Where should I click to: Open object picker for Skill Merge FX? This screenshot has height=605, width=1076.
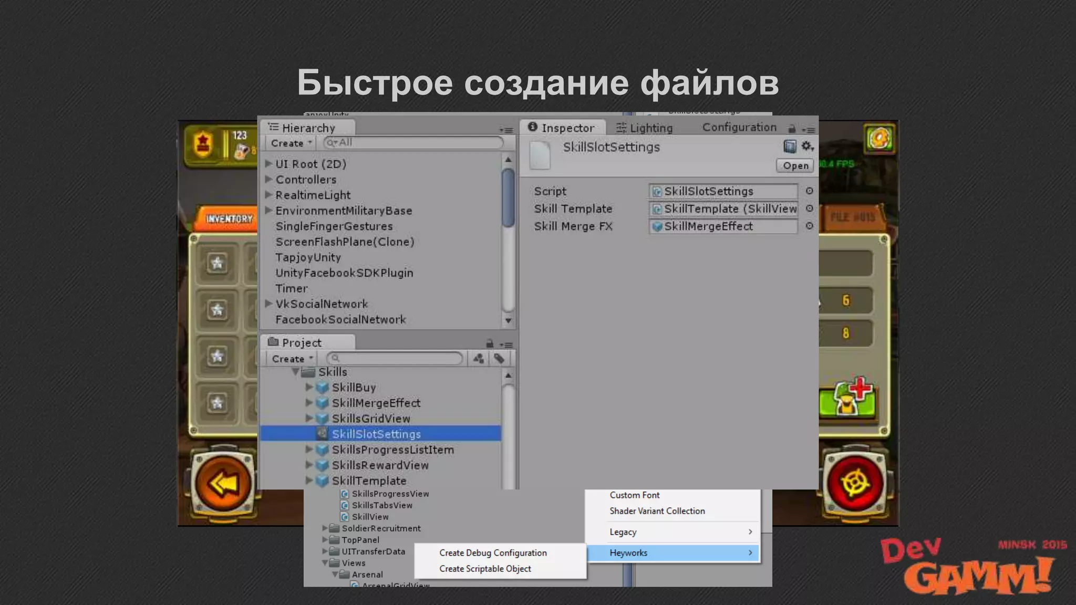(x=809, y=226)
